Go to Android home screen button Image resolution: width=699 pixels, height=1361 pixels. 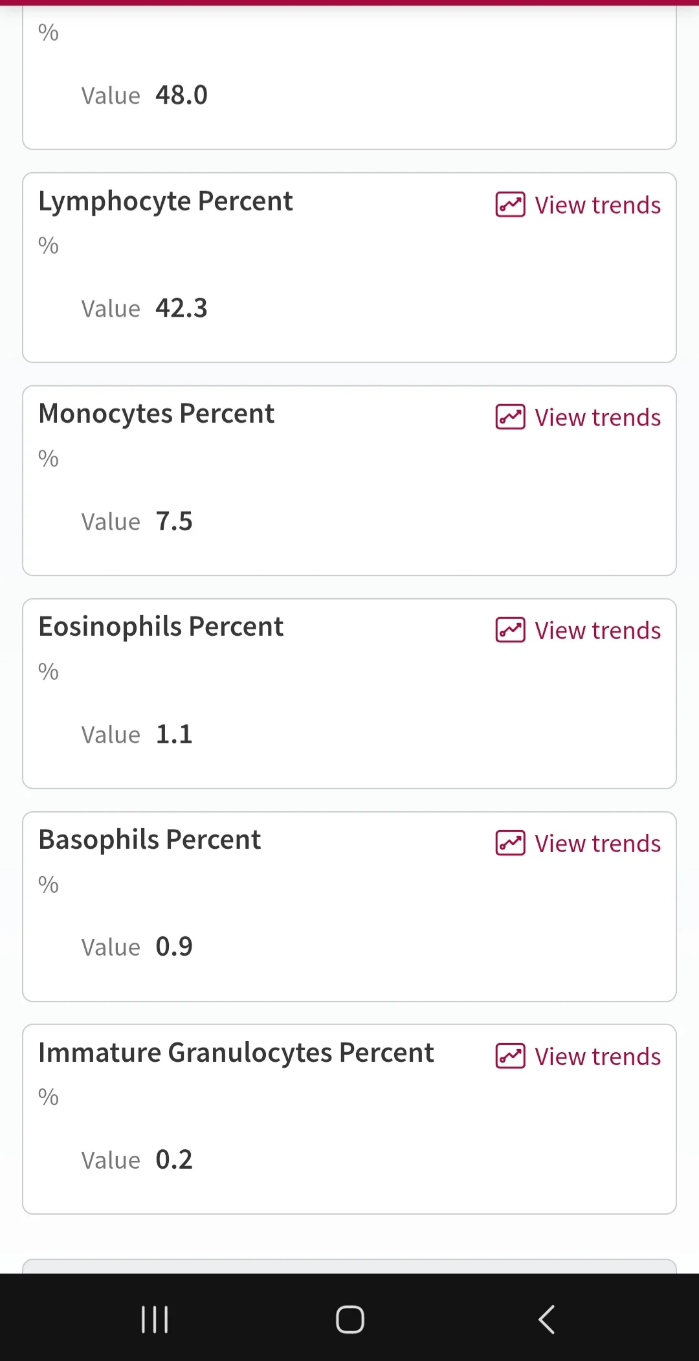349,1320
